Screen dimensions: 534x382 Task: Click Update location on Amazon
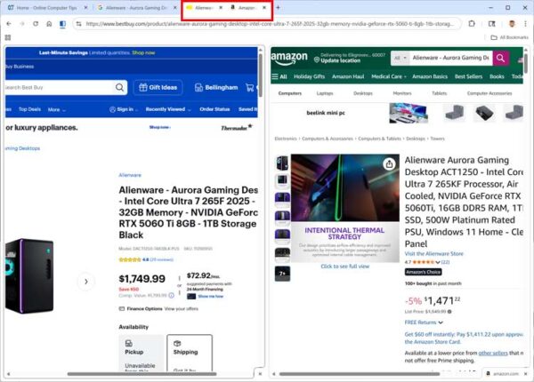pyautogui.click(x=340, y=60)
